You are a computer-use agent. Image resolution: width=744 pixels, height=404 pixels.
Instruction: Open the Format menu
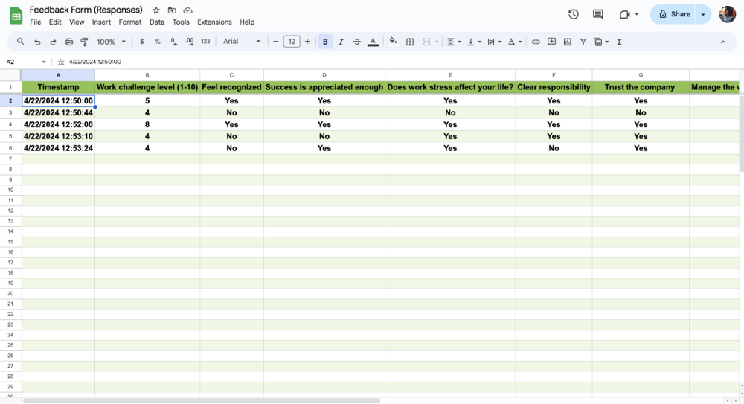coord(130,22)
